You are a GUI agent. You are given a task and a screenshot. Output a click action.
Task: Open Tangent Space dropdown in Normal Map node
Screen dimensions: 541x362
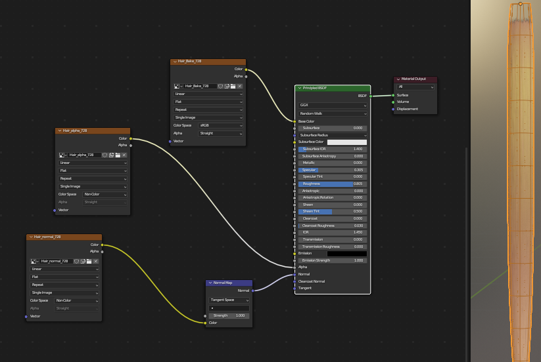coord(229,300)
